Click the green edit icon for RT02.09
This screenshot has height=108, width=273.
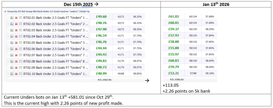(12, 67)
